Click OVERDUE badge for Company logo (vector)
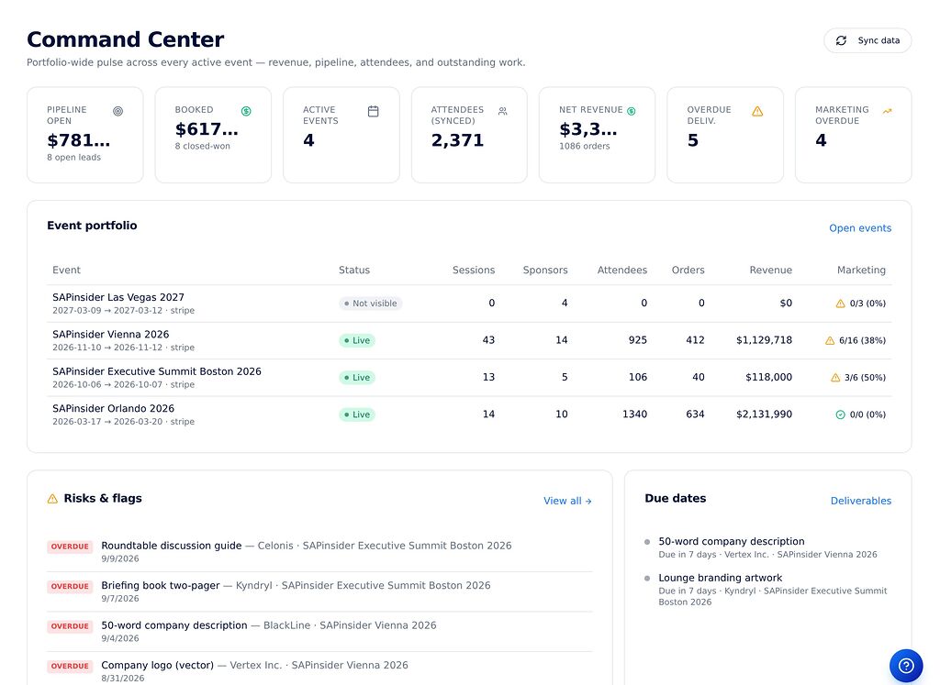This screenshot has height=685, width=940. (70, 667)
